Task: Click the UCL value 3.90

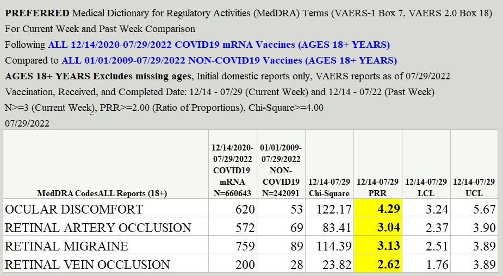Action: point(474,227)
